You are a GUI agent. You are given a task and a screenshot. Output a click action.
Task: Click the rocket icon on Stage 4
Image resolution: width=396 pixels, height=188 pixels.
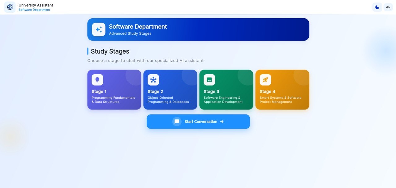[265, 80]
